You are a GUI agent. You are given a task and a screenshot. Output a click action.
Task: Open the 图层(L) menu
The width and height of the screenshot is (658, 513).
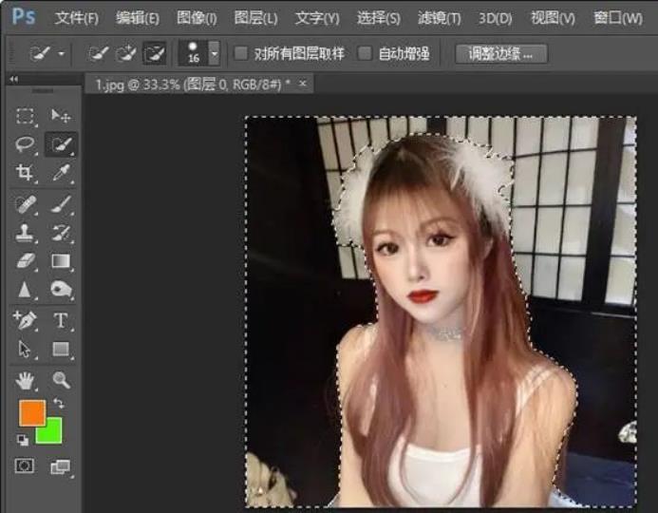(255, 18)
